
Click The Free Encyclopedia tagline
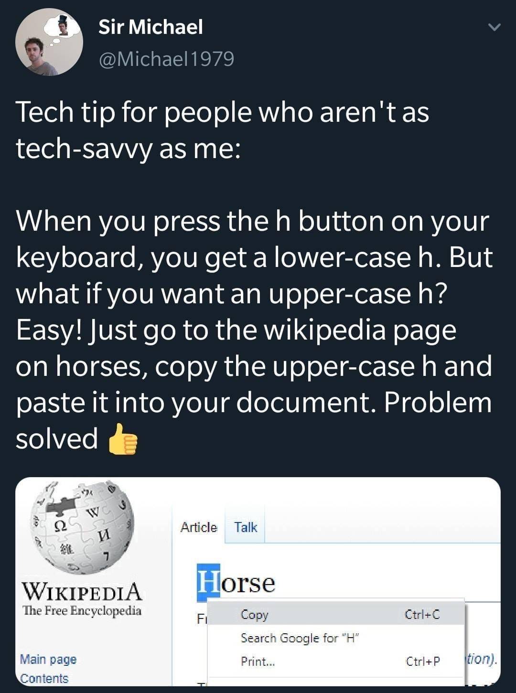click(82, 610)
